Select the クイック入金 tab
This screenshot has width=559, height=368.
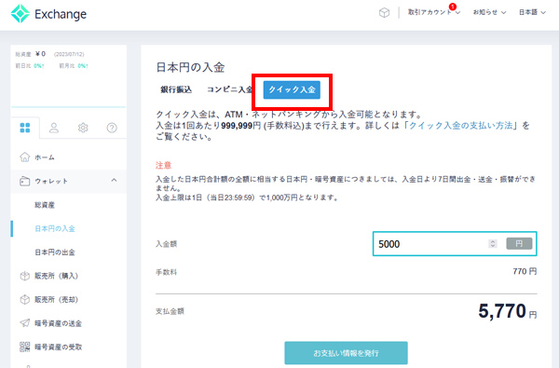point(292,89)
